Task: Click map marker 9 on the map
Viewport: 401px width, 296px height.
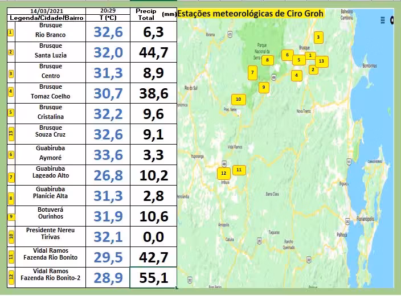Action: [x=263, y=88]
